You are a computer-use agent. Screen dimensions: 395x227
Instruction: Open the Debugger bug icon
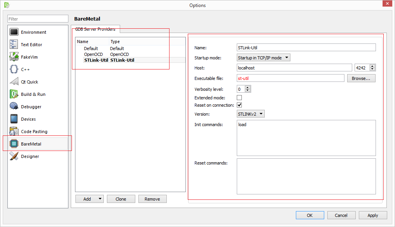14,106
